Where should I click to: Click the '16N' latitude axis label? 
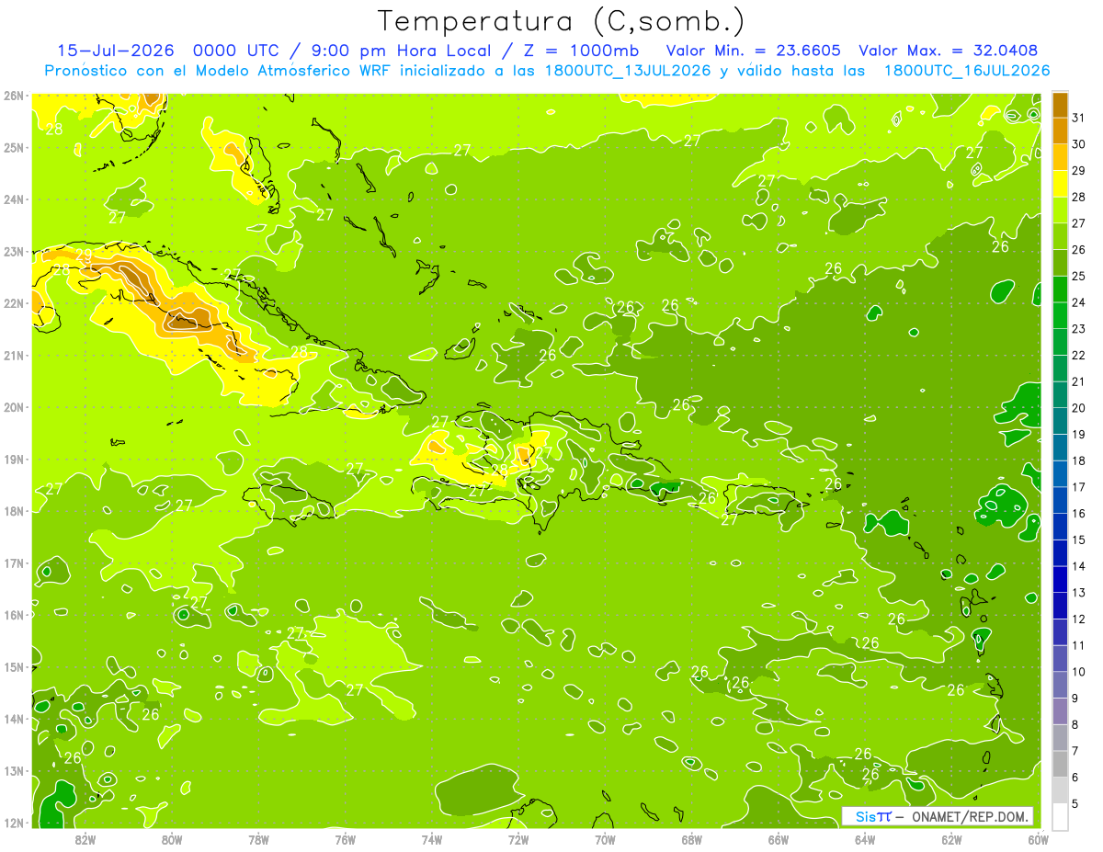13,615
